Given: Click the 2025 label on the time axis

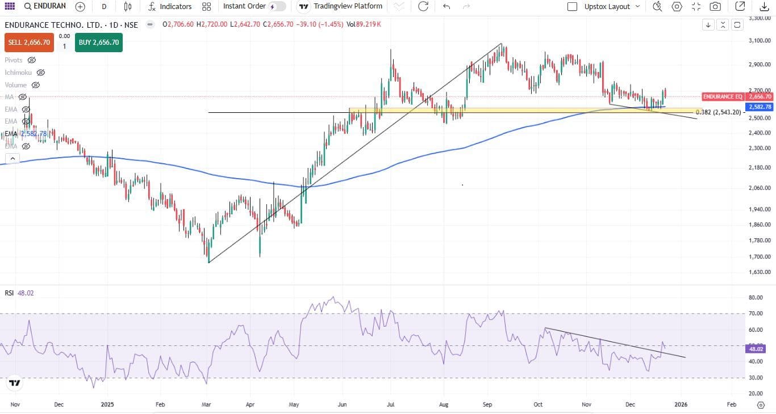Looking at the screenshot, I should coord(108,404).
